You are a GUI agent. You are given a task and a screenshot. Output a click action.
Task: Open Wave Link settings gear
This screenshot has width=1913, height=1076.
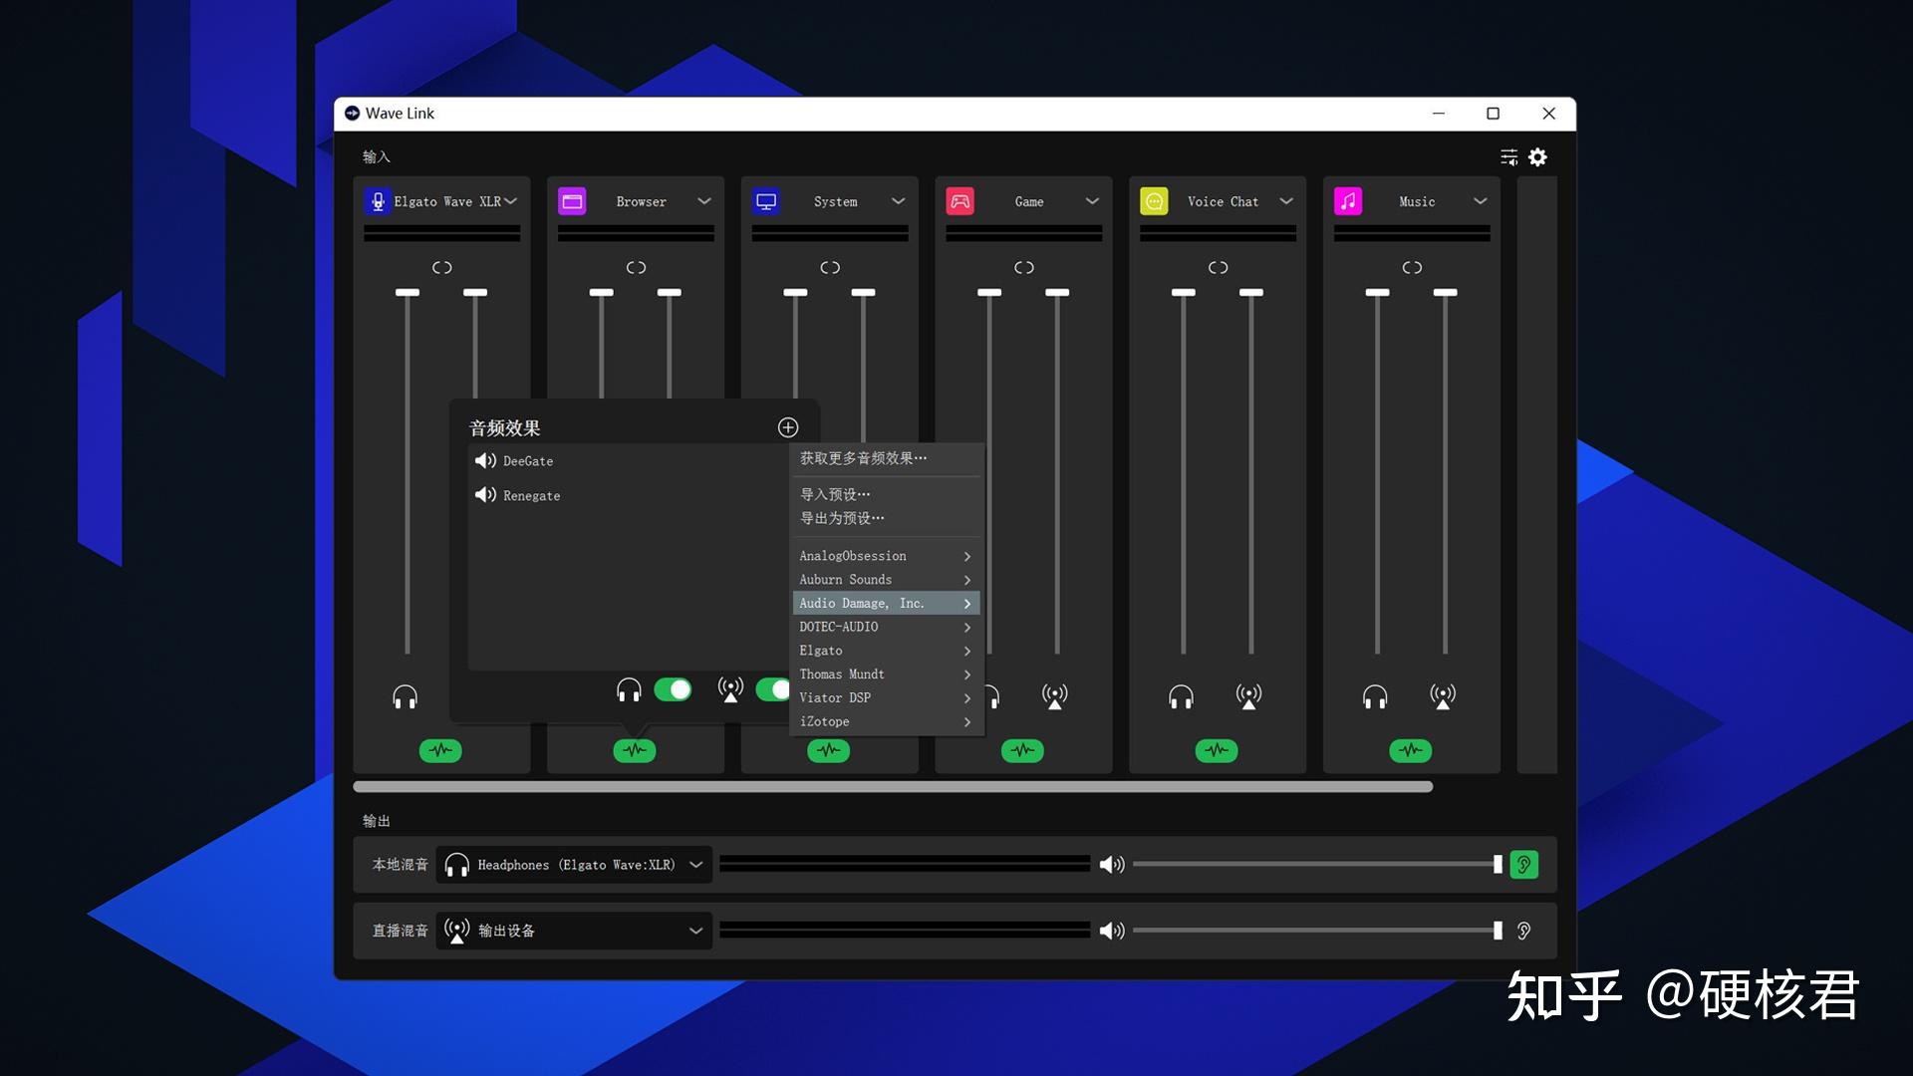pos(1537,156)
